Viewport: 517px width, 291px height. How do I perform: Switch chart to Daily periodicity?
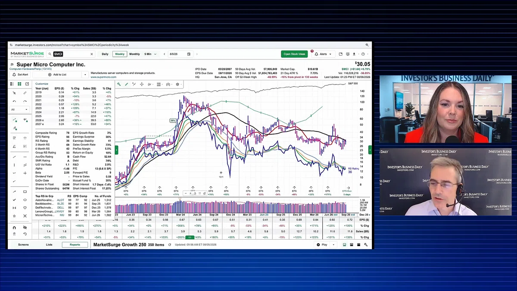click(x=105, y=54)
